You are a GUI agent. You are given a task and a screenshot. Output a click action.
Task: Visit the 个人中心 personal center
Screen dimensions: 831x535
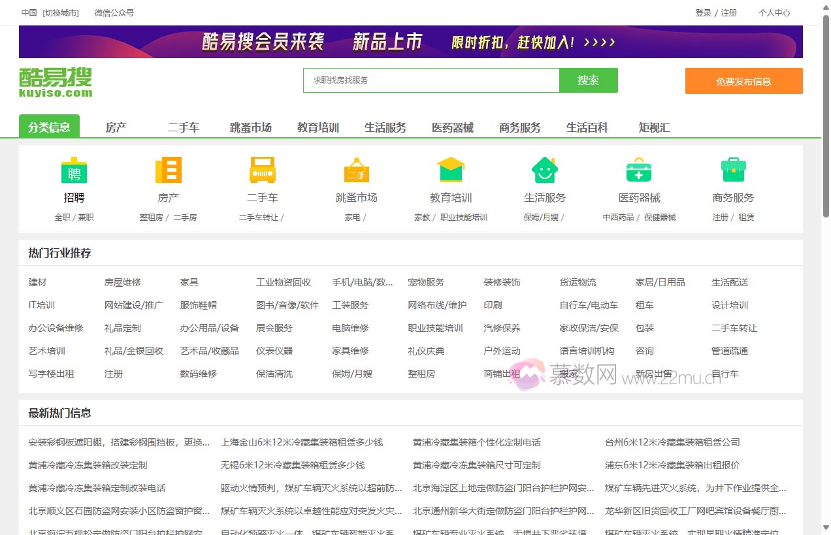point(774,12)
